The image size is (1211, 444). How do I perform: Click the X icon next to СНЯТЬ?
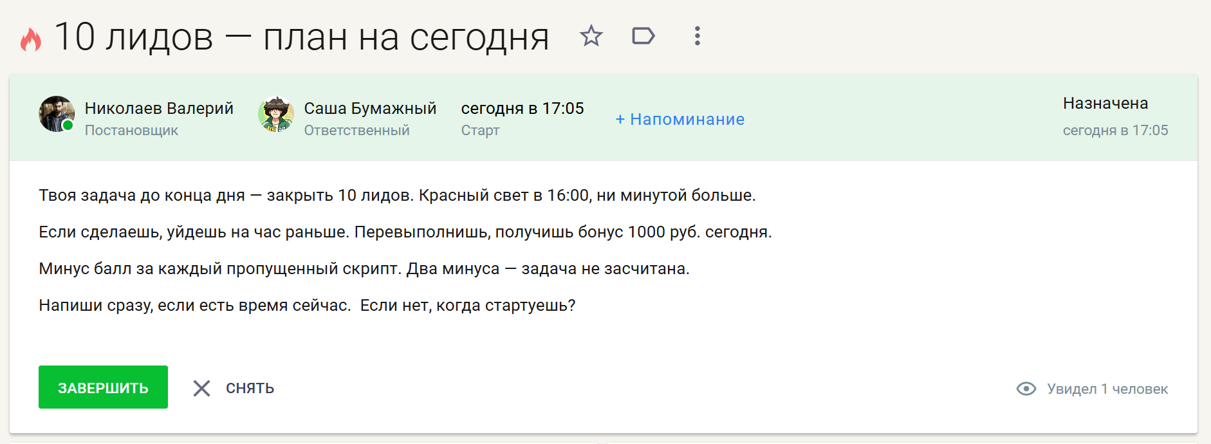click(201, 388)
